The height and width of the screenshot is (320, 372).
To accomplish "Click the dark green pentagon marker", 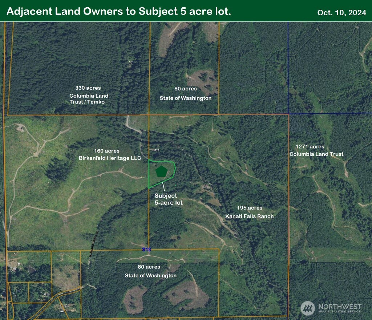I will click(161, 171).
